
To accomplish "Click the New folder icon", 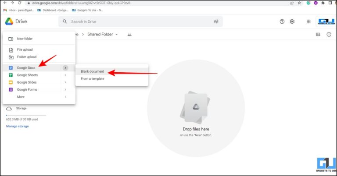I will (x=11, y=39).
